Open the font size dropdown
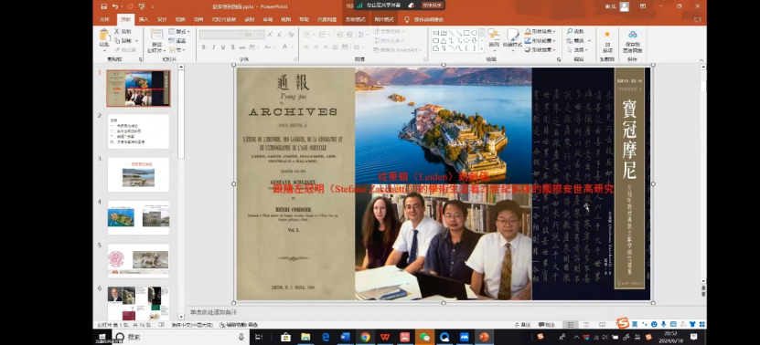Image resolution: width=760 pixels, height=345 pixels. 262,35
